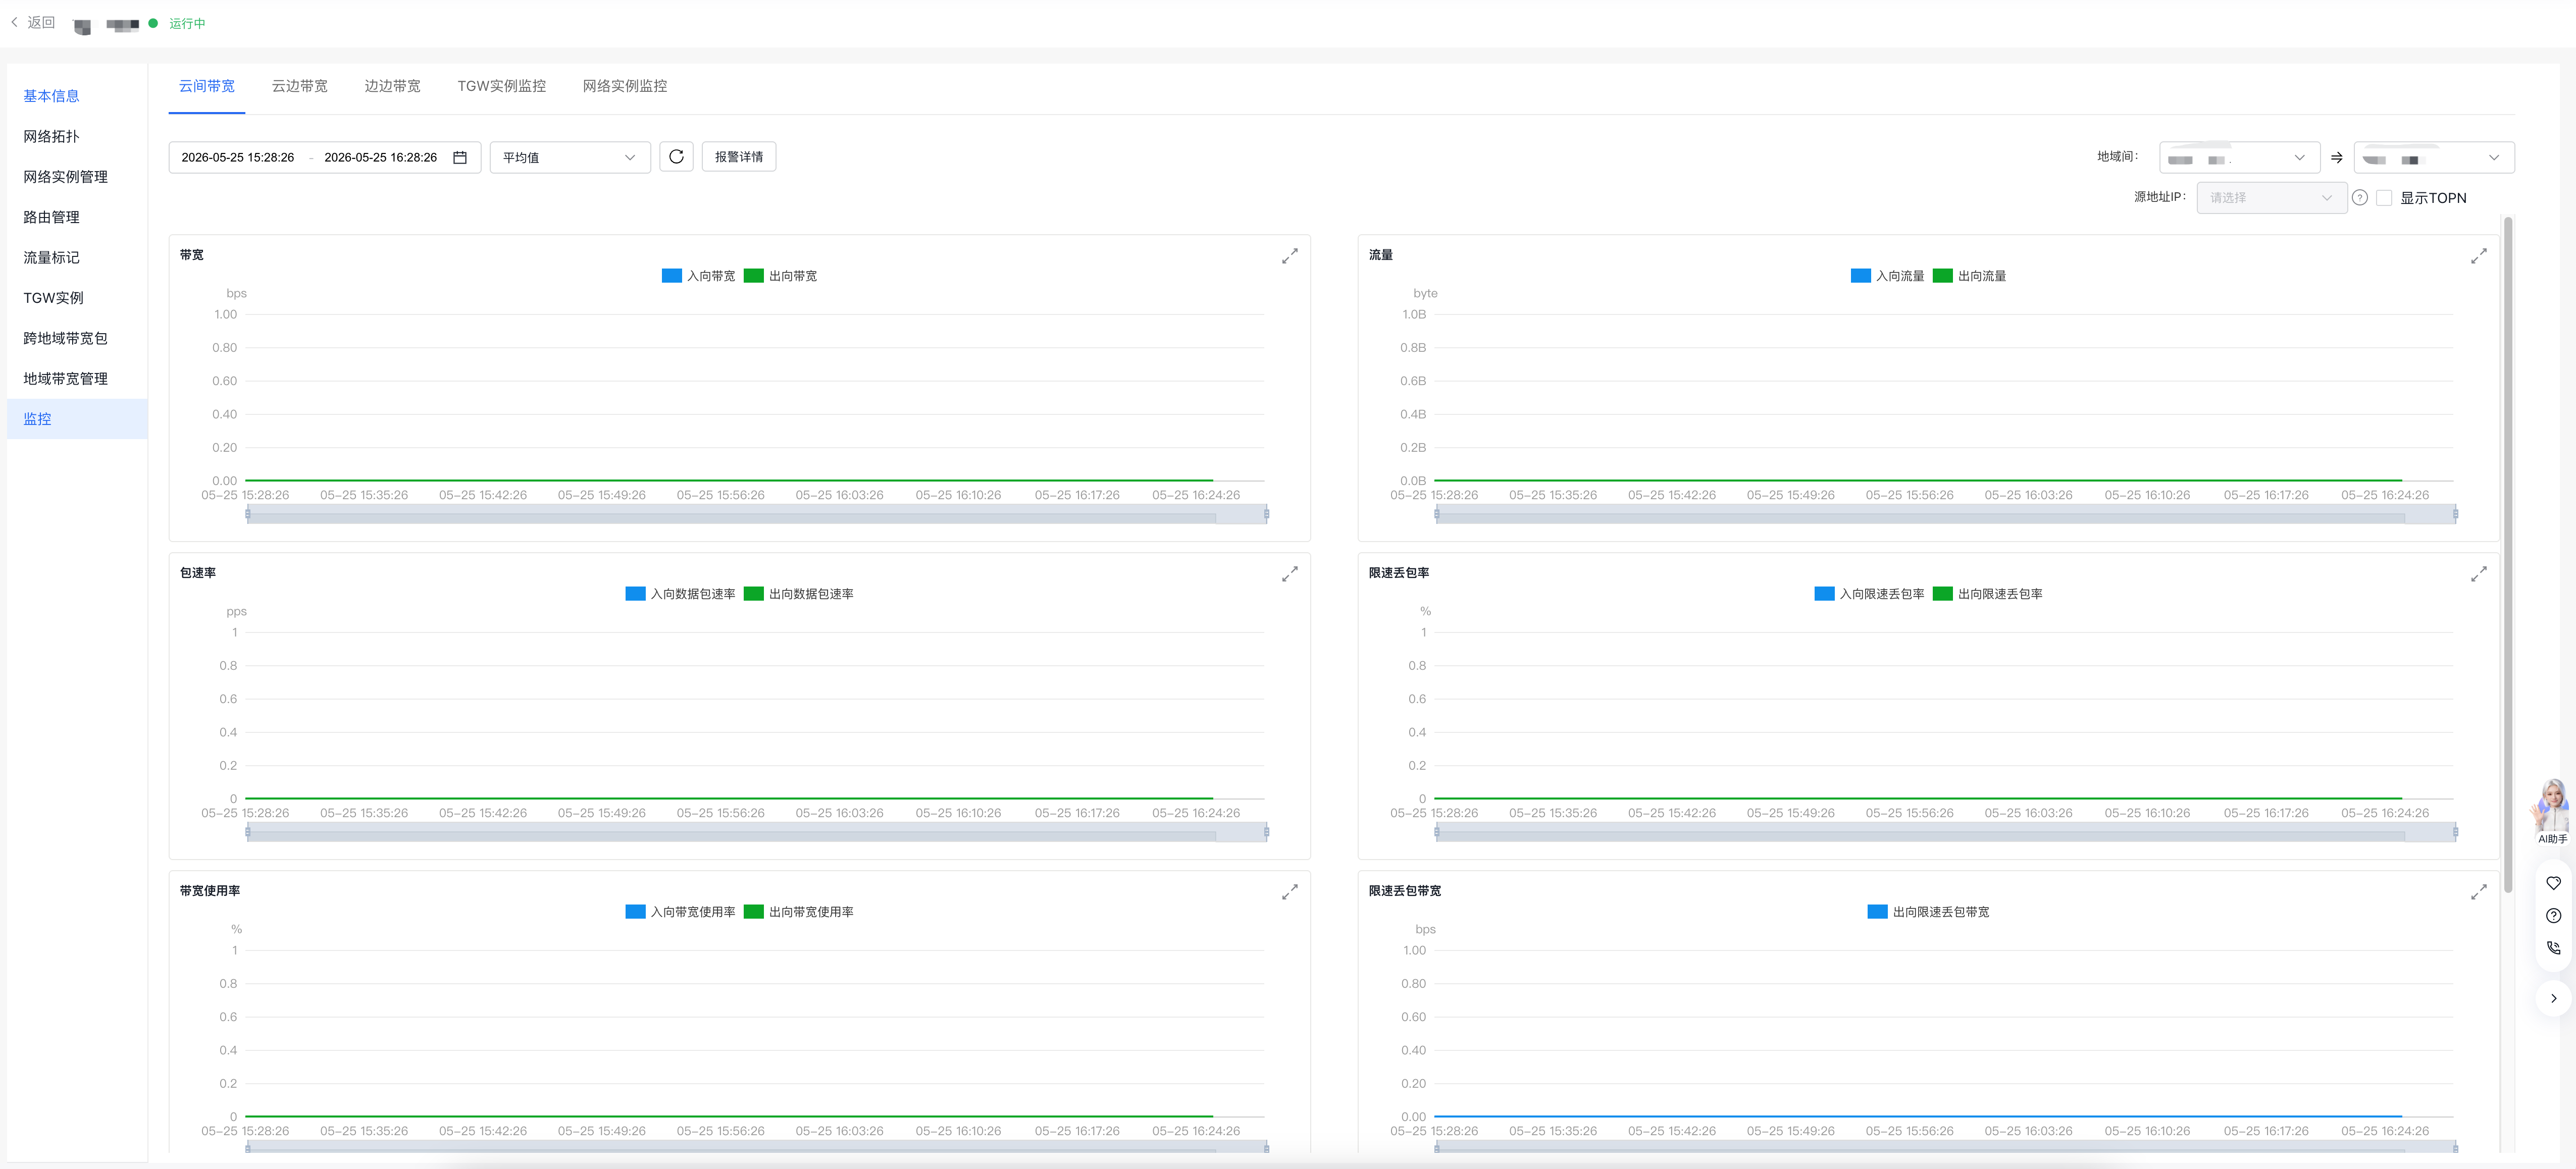This screenshot has width=2576, height=1169.
Task: Click the refresh icon next to 平均值
Action: (676, 157)
